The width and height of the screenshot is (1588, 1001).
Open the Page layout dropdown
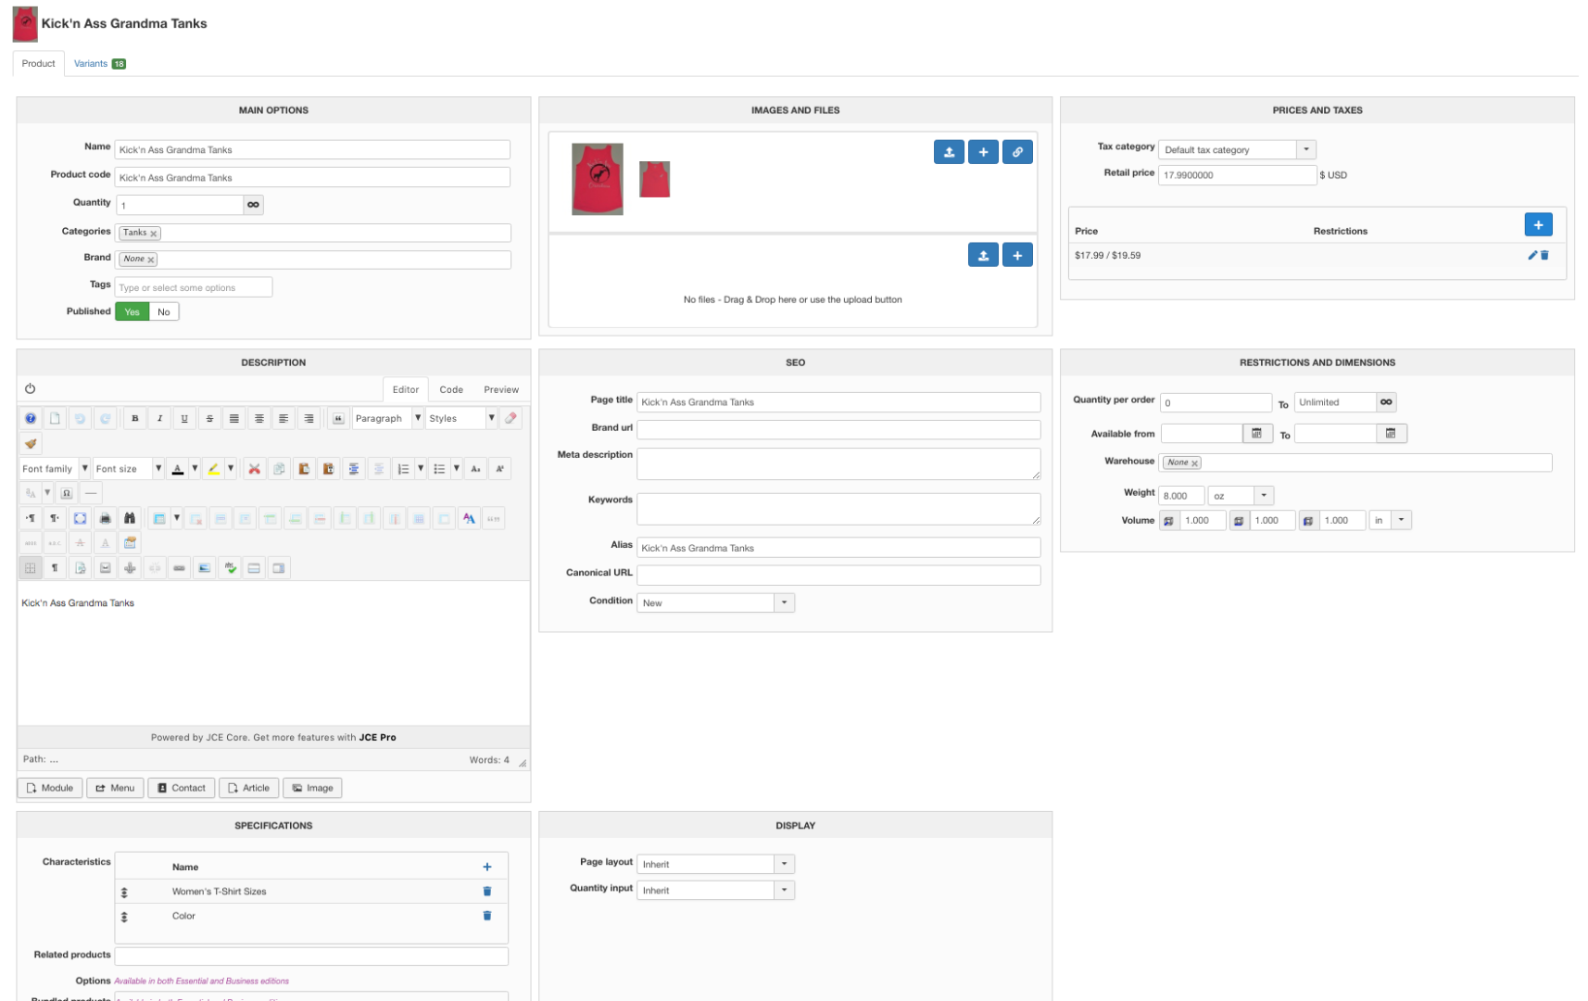click(715, 865)
